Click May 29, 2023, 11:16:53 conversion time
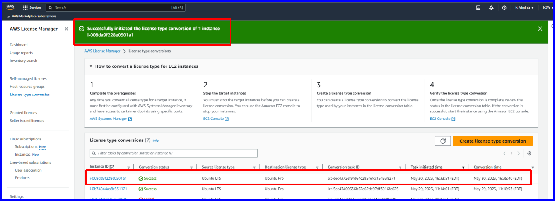 (x=498, y=189)
